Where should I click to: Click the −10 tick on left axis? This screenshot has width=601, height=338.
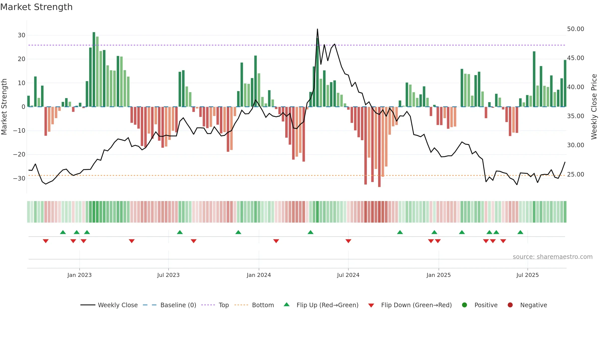pyautogui.click(x=19, y=131)
